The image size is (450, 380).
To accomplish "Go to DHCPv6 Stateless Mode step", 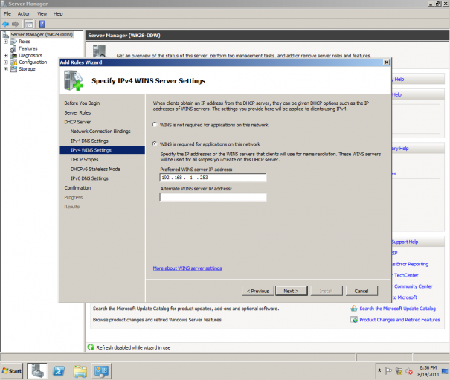I will coord(95,169).
